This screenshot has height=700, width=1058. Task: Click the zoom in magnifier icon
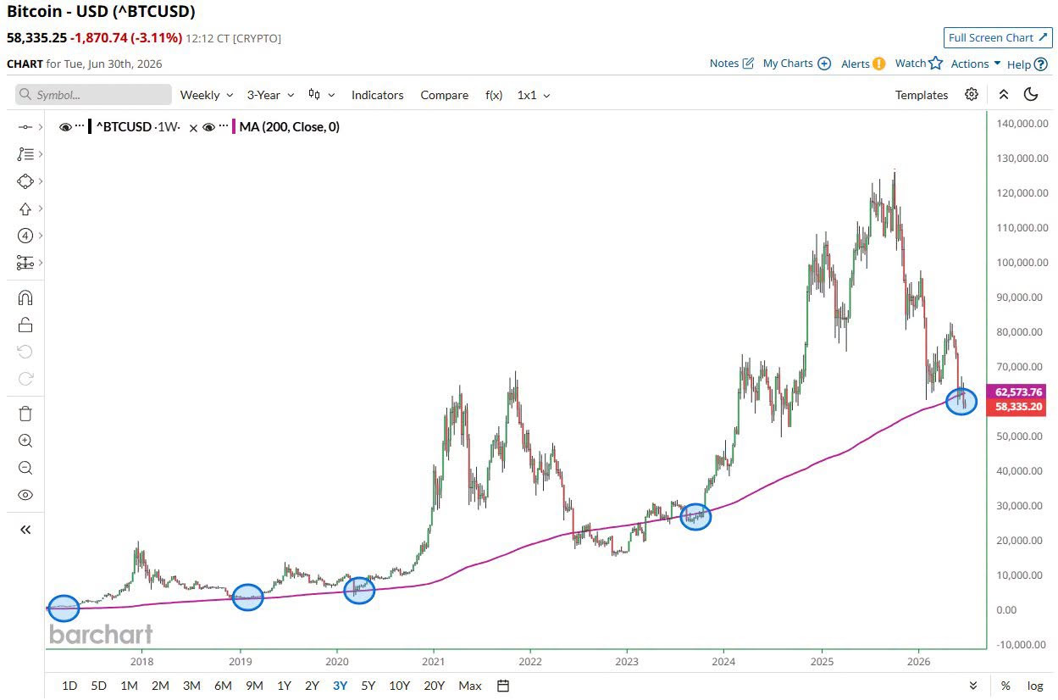coord(25,441)
